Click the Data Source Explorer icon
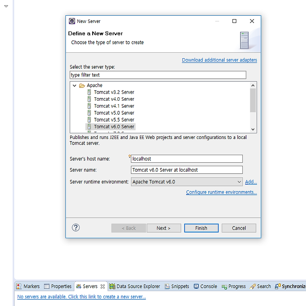Viewport: 306px width, 306px height. pos(112,286)
